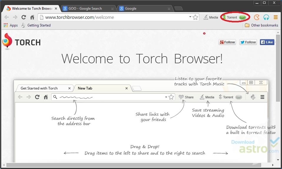Close the illustrated New Tab tab
The image size is (282, 169).
pyautogui.click(x=127, y=88)
